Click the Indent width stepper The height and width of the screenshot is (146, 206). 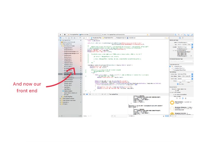point(193,81)
